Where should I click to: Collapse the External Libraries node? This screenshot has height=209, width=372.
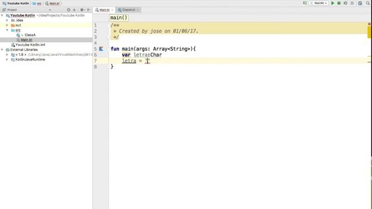(x=2, y=49)
